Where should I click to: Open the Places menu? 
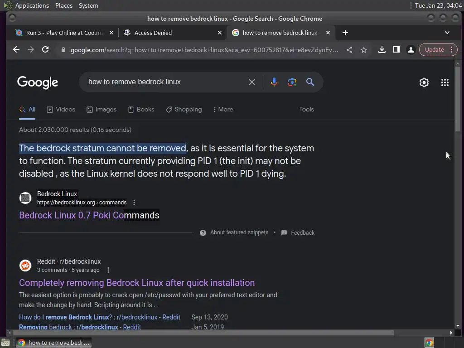click(x=63, y=5)
